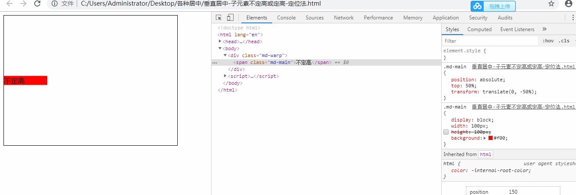Open the Memory tab

(x=413, y=18)
